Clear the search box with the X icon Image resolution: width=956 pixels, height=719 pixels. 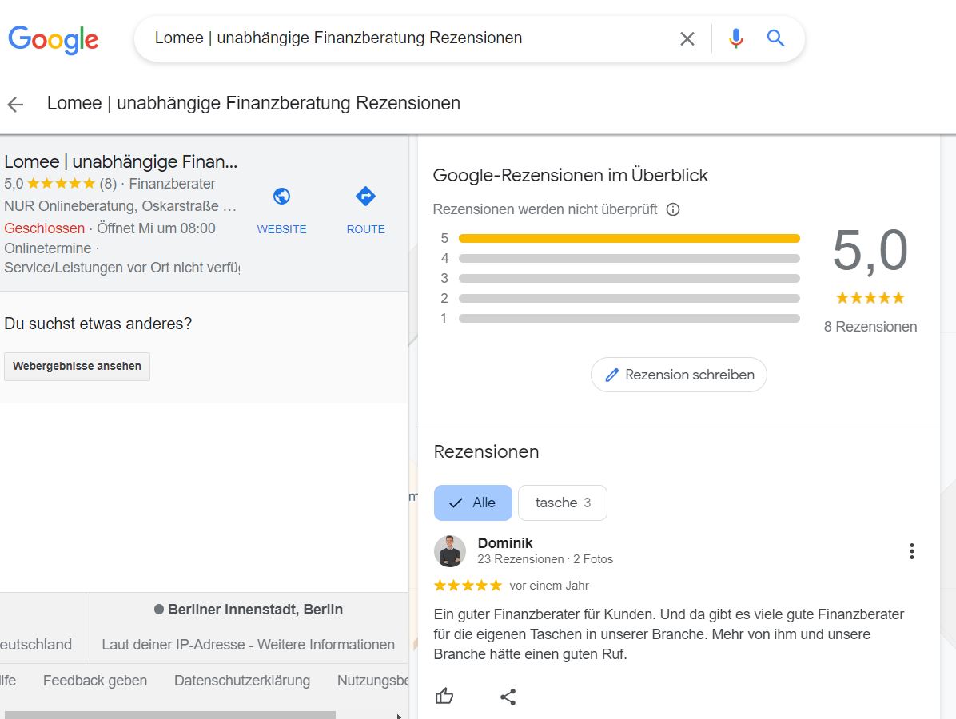[687, 38]
